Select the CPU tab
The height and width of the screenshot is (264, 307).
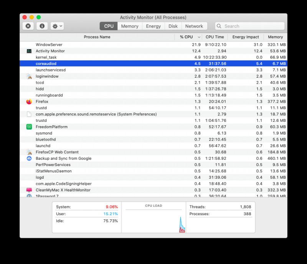[109, 26]
